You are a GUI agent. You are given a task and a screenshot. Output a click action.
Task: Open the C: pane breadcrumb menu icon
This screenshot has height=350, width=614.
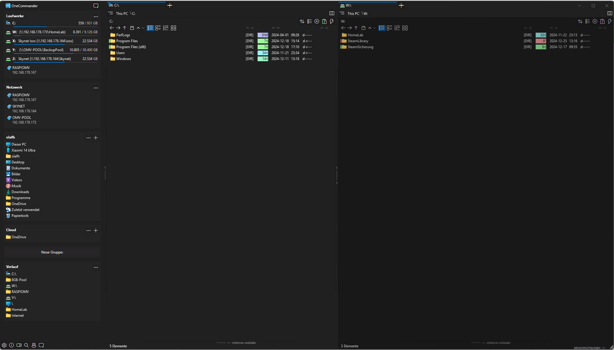pos(111,13)
